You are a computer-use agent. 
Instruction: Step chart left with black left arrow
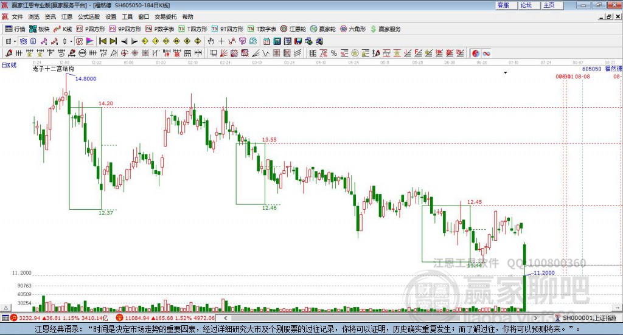(x=124, y=41)
